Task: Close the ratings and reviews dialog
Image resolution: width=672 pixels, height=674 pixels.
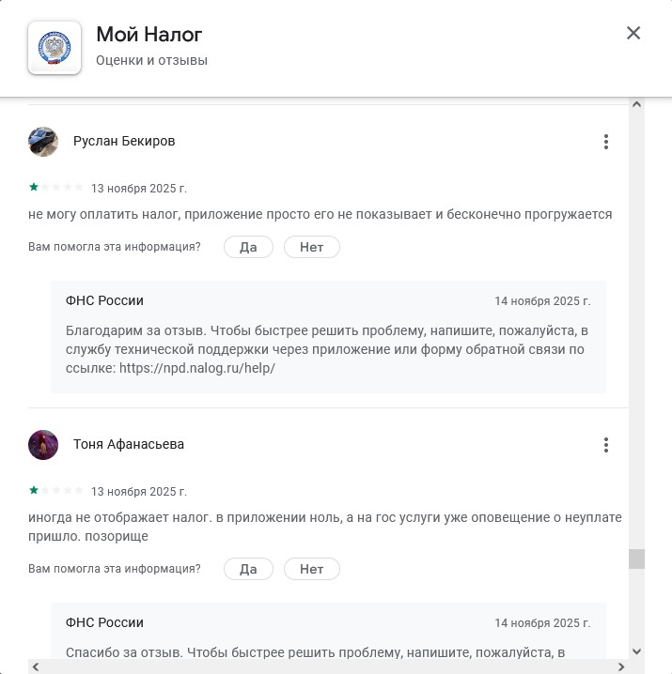Action: [x=633, y=34]
